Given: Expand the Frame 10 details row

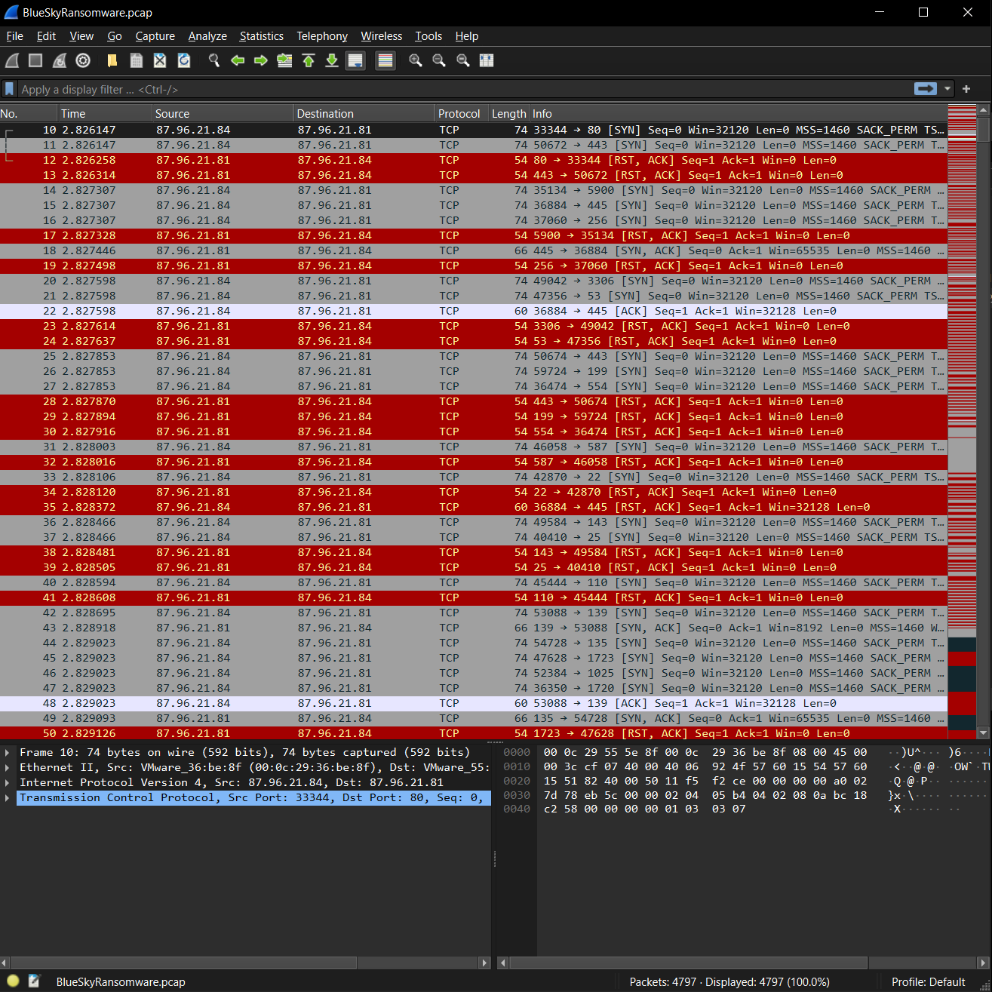Looking at the screenshot, I should point(8,752).
